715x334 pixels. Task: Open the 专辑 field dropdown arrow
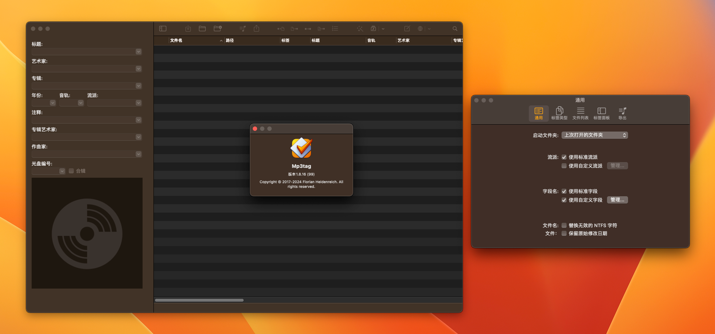tap(139, 86)
